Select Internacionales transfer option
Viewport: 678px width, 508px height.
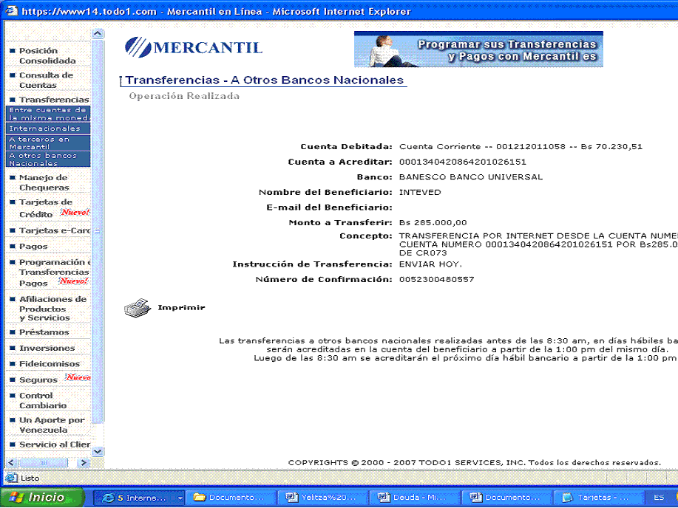(x=49, y=128)
